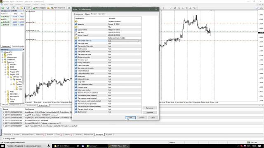
Task: Click the Загрузить (Load) button
Action: click(x=150, y=108)
